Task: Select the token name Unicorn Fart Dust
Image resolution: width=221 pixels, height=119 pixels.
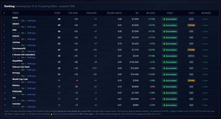Action: pos(21,67)
